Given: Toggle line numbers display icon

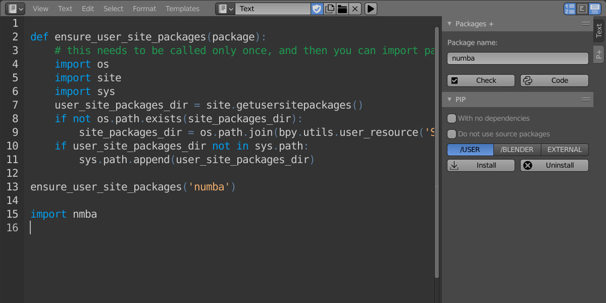Looking at the screenshot, I should (x=570, y=9).
